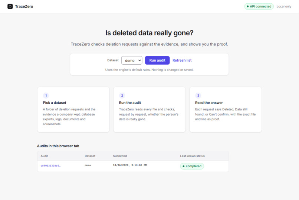Click the Local only label
The height and width of the screenshot is (200, 299).
click(x=284, y=6)
